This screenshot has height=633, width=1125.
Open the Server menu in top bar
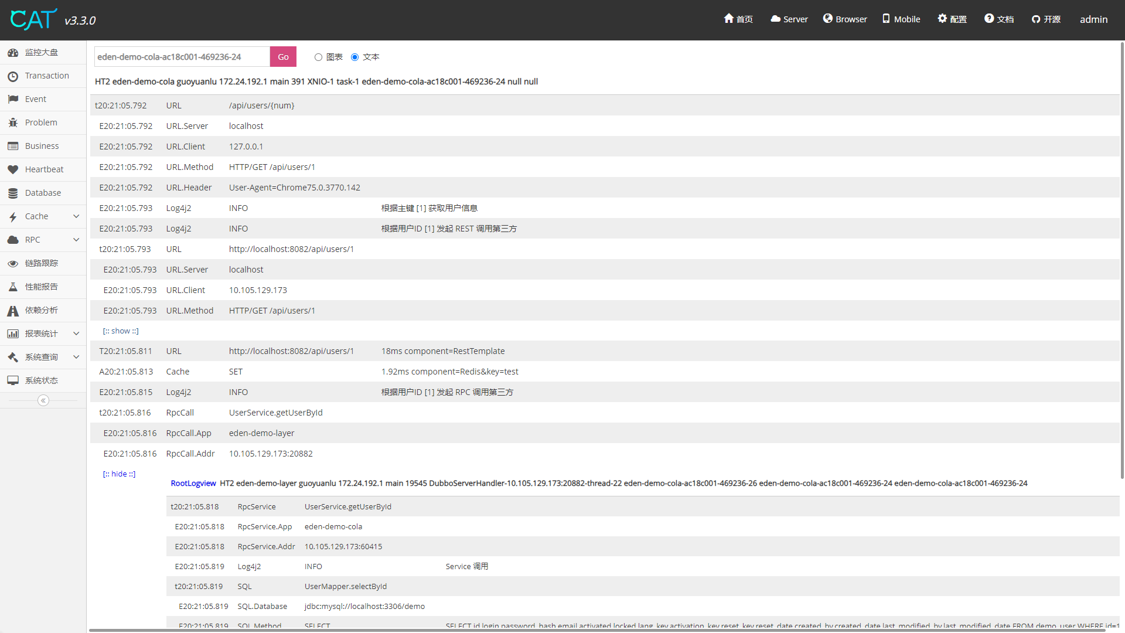[789, 19]
